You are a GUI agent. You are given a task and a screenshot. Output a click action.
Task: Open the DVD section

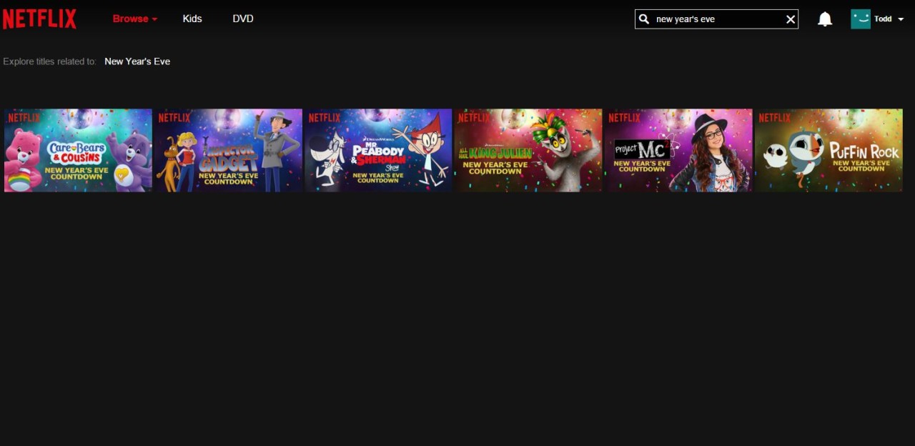(243, 19)
